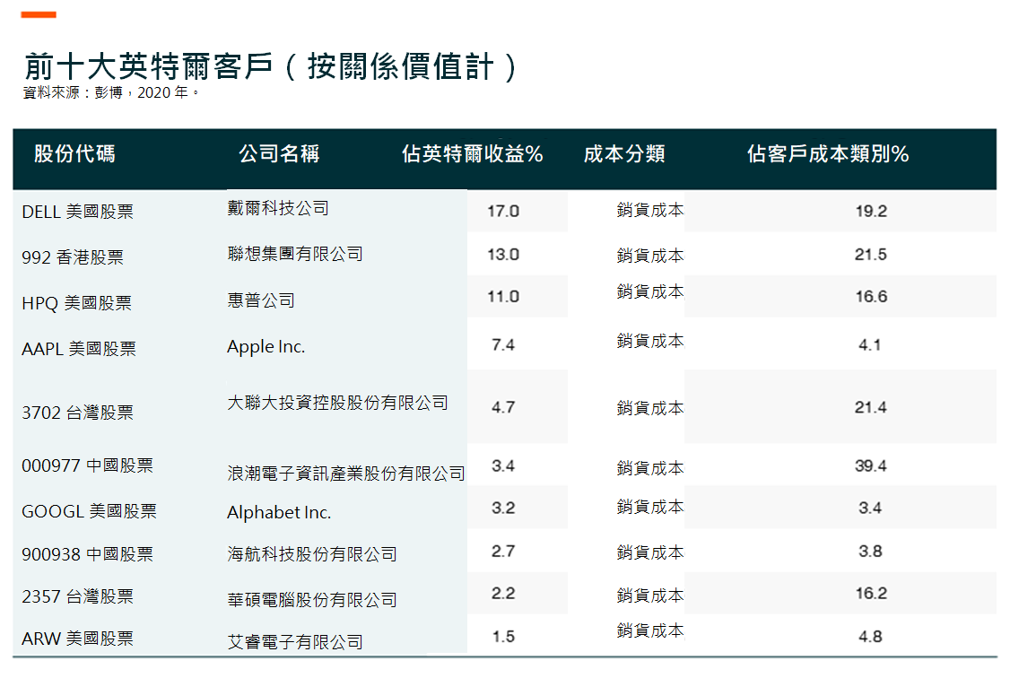Click the ticker cell ARW 美國股票
This screenshot has height=678, width=1010.
tap(77, 639)
